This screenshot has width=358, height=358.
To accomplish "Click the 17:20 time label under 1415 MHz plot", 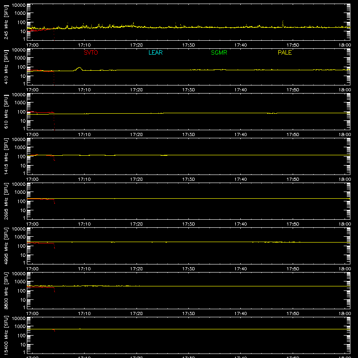I will point(136,179).
